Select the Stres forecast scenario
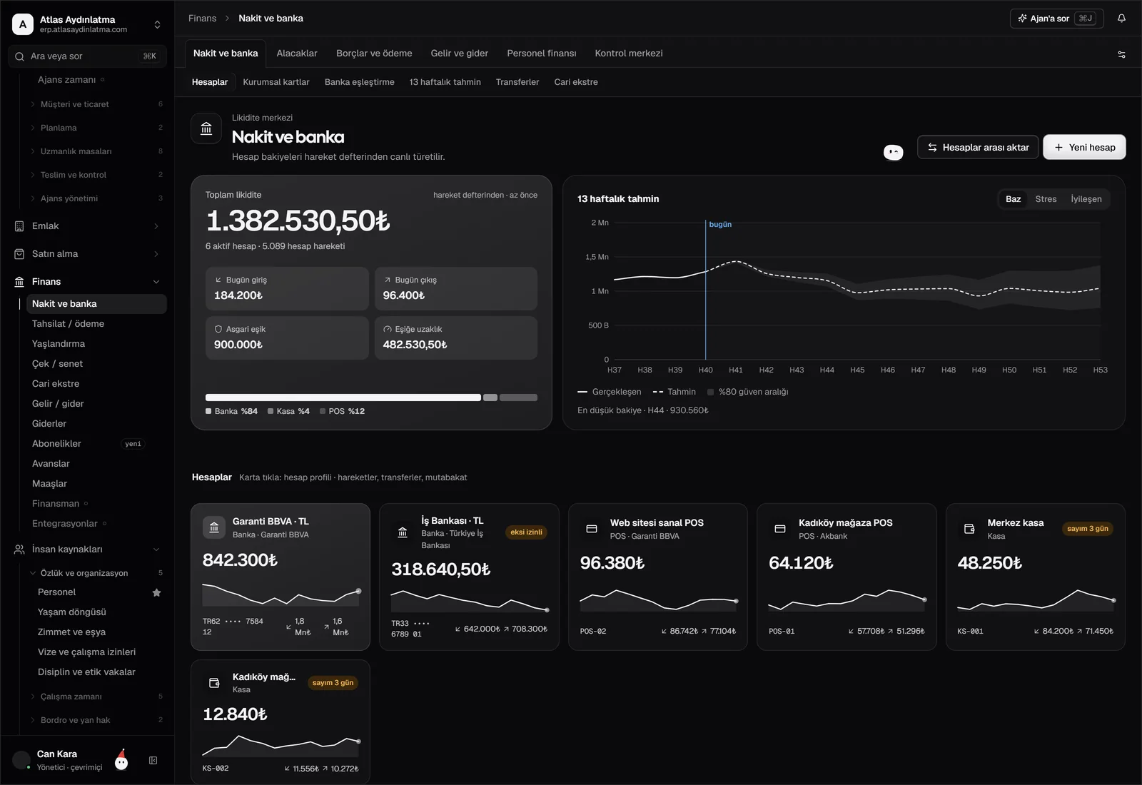The width and height of the screenshot is (1142, 785). tap(1046, 199)
